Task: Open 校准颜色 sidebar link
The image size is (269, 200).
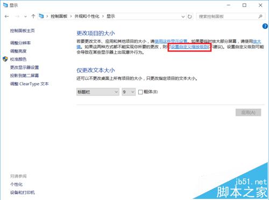Action: [x=18, y=59]
